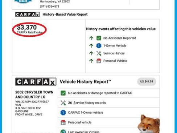Click the Harrisonburg, VA 22802 address
The height and width of the screenshot is (133, 177).
click(55, 1)
